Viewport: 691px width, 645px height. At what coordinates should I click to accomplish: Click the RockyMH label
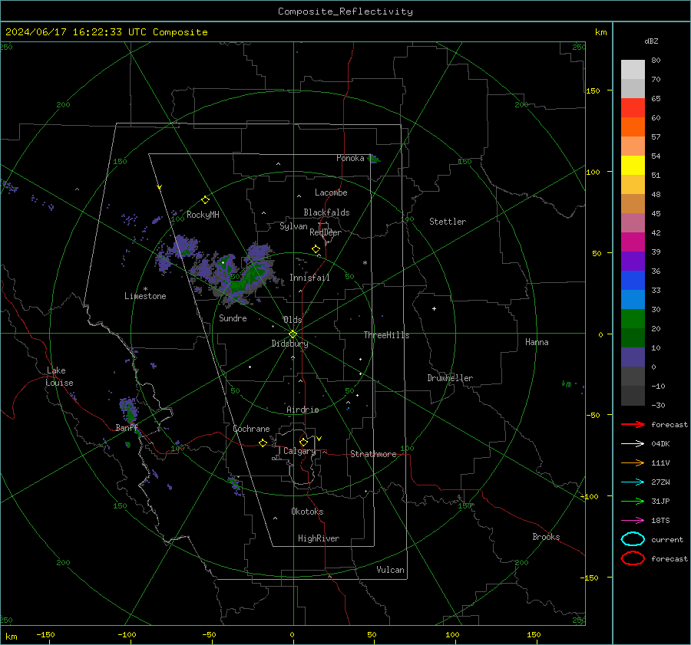[x=203, y=215]
